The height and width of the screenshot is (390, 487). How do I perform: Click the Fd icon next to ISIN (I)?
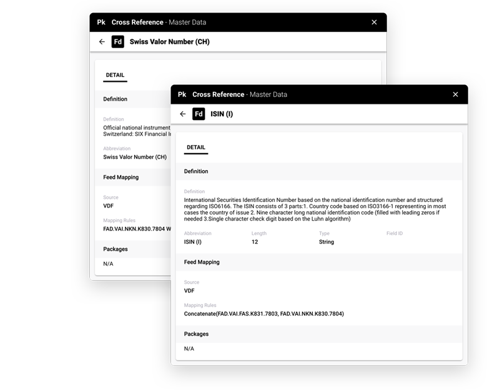click(199, 114)
